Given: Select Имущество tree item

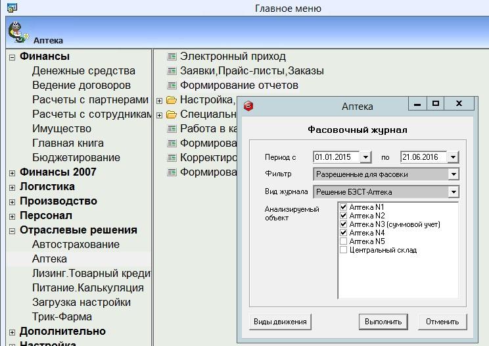Looking at the screenshot, I should point(62,128).
